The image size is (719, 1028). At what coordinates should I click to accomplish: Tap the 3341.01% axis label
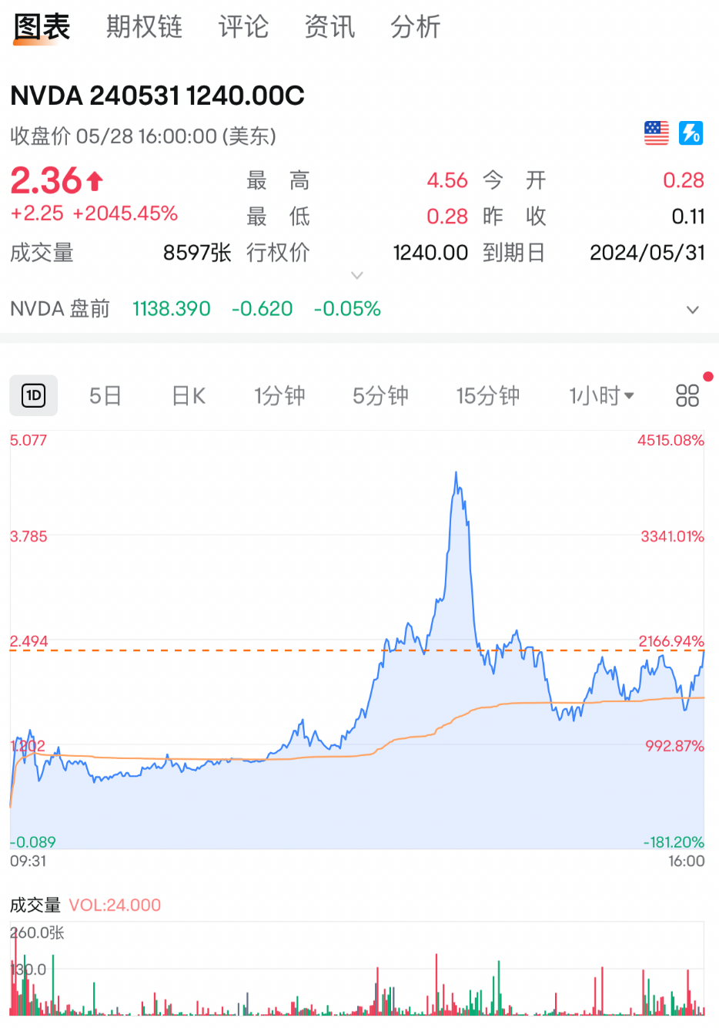coord(672,536)
